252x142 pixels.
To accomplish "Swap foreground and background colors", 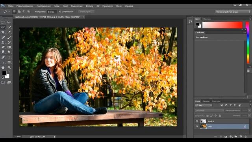I will click(9, 71).
